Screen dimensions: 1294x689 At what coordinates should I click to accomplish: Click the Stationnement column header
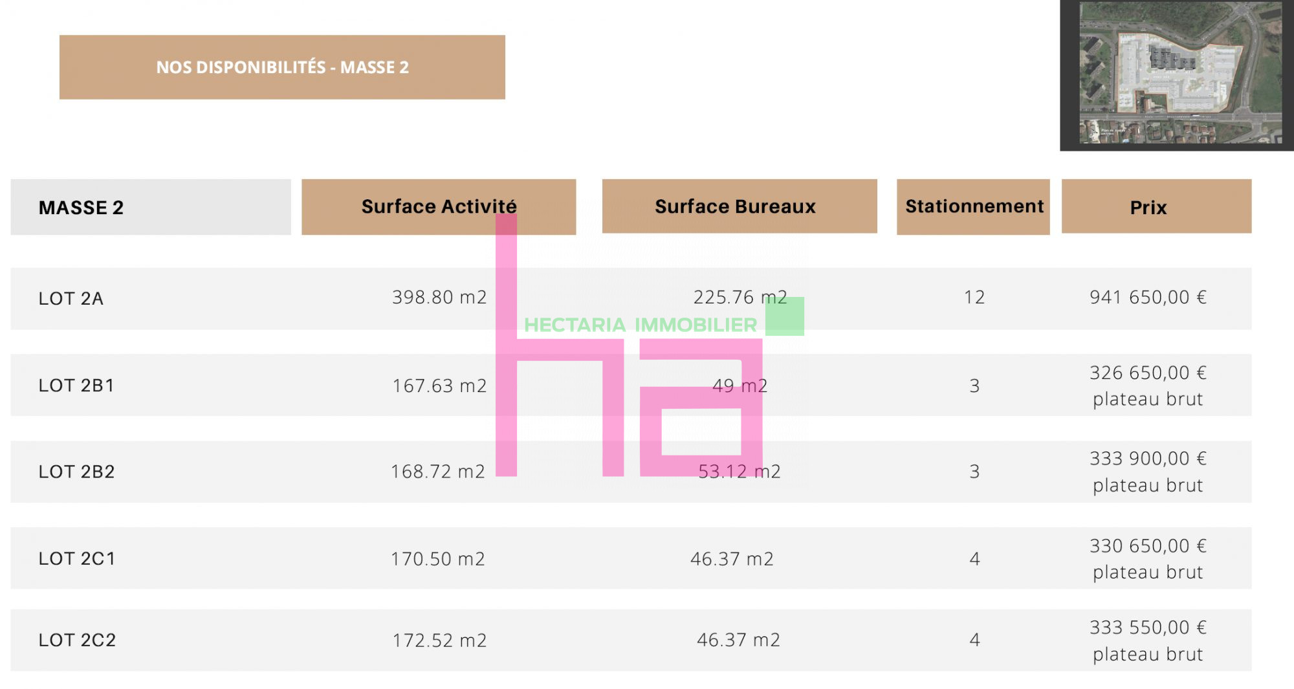[x=973, y=207]
